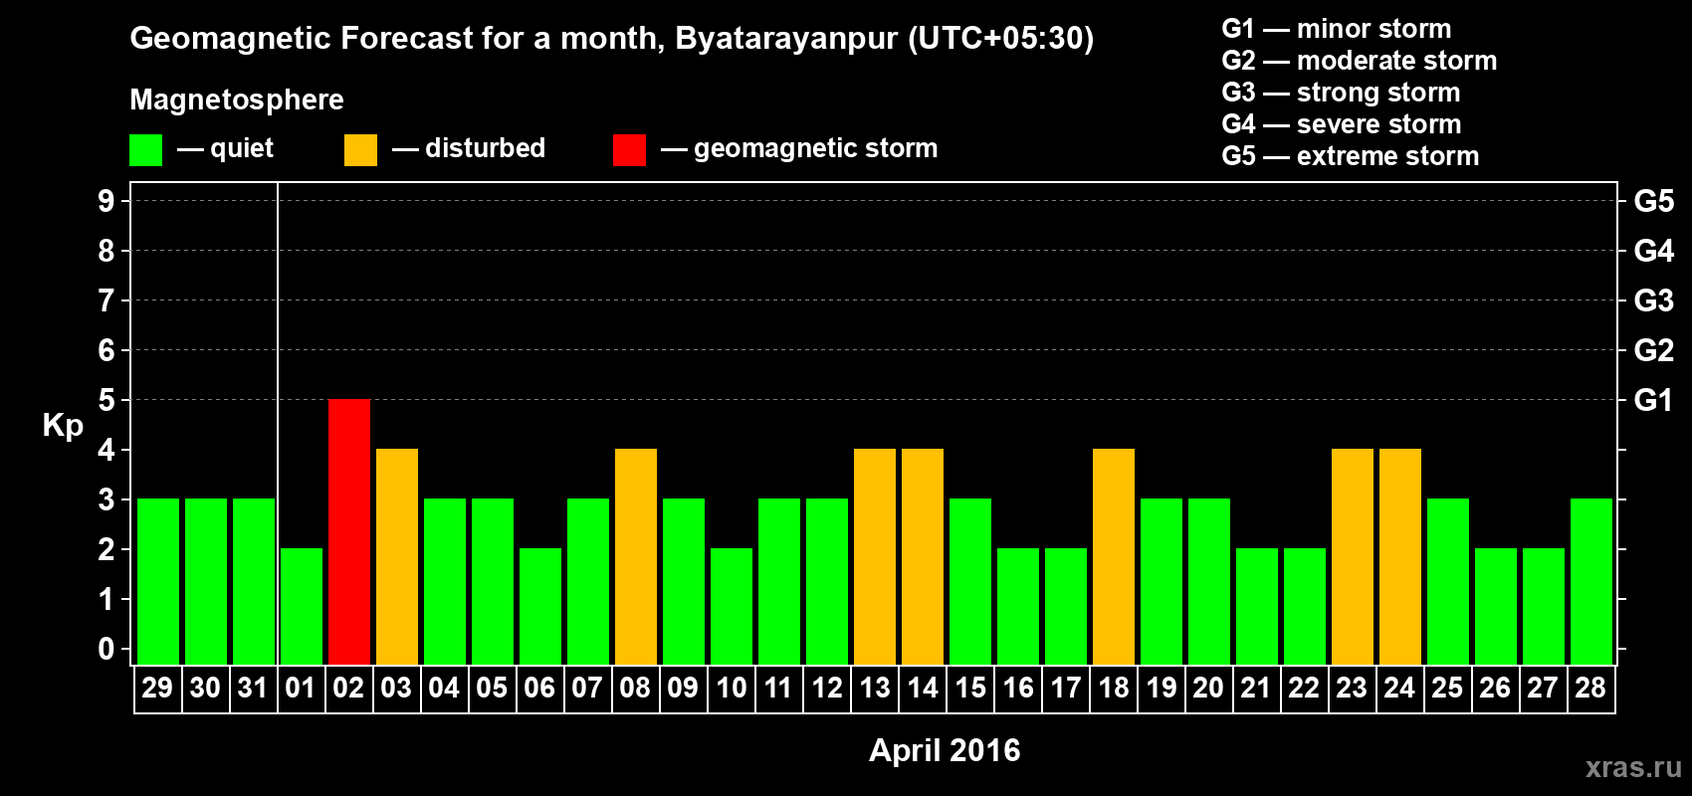Click the Magnetosphere heading
This screenshot has width=1692, height=796.
click(x=237, y=99)
